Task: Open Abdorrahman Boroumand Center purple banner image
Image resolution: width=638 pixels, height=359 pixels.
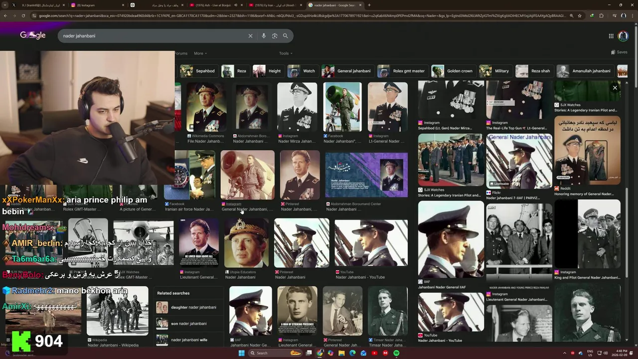Action: 366,175
